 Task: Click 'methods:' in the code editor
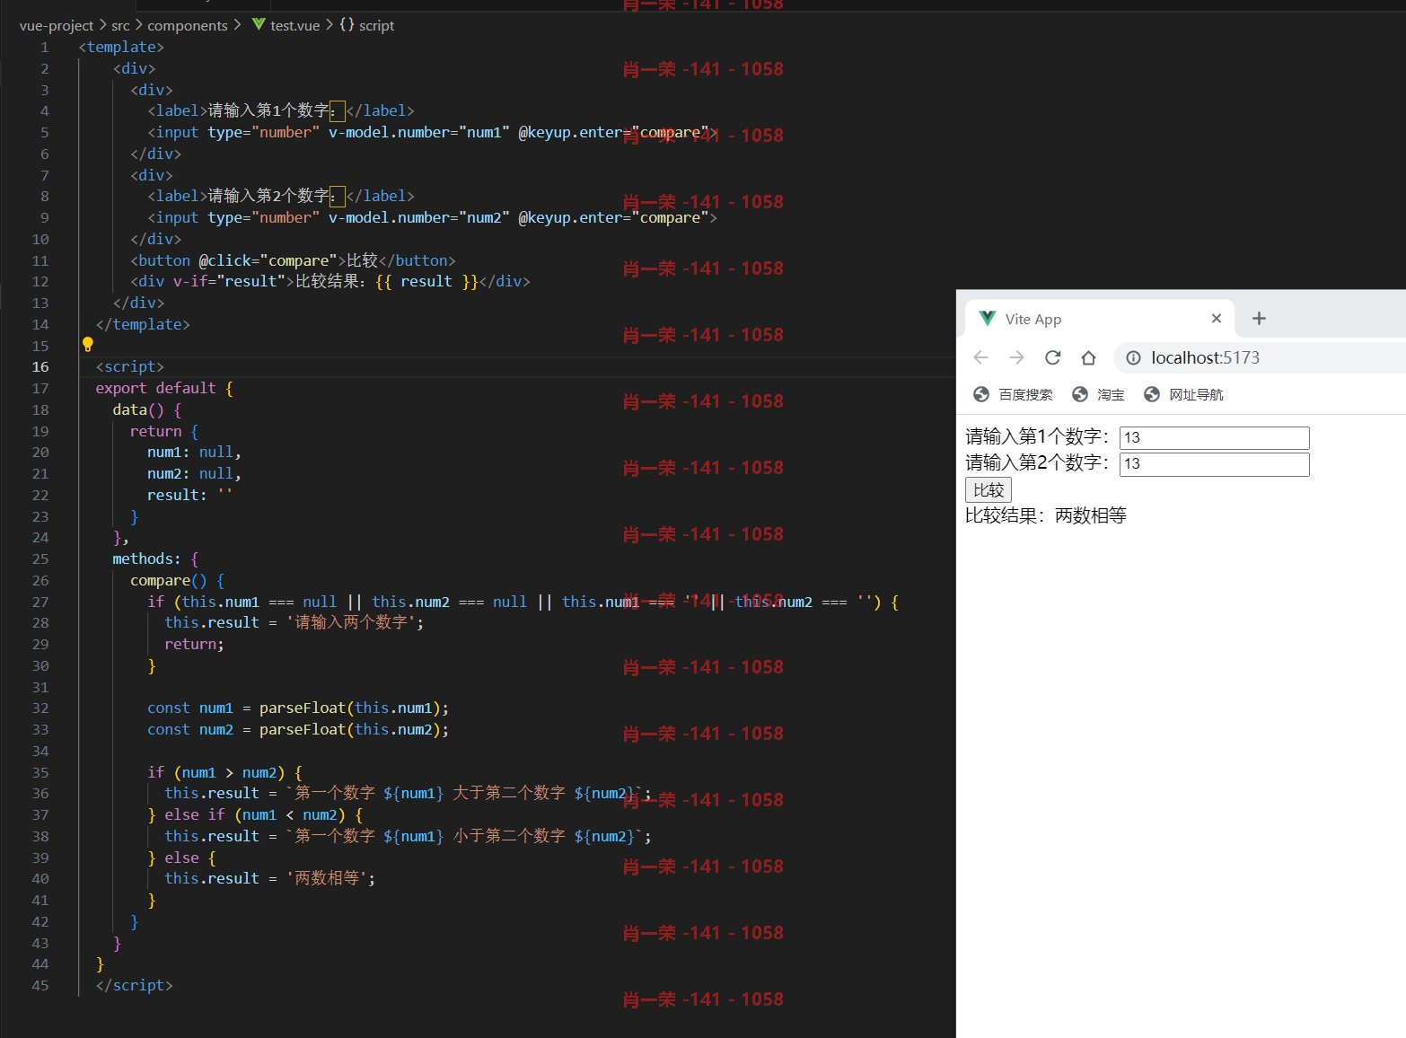pos(146,559)
